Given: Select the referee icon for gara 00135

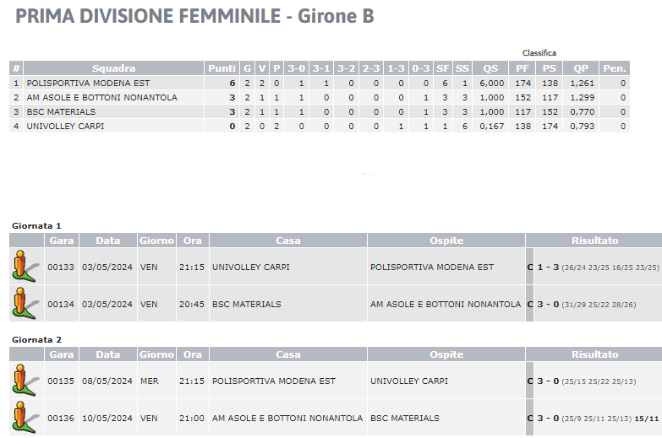Looking at the screenshot, I should click(25, 381).
